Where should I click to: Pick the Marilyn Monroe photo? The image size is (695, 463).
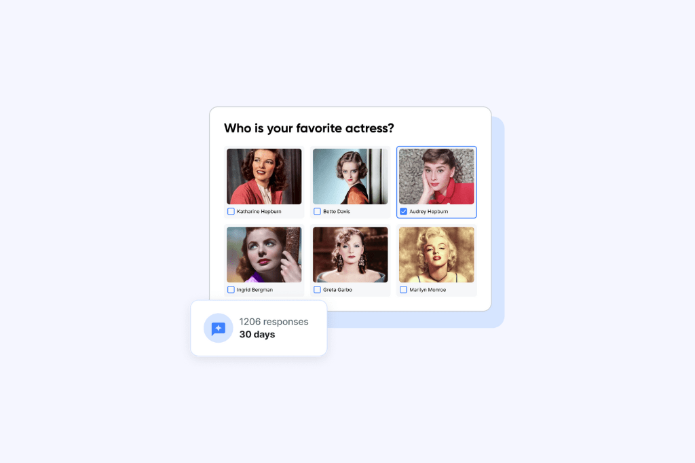(436, 255)
